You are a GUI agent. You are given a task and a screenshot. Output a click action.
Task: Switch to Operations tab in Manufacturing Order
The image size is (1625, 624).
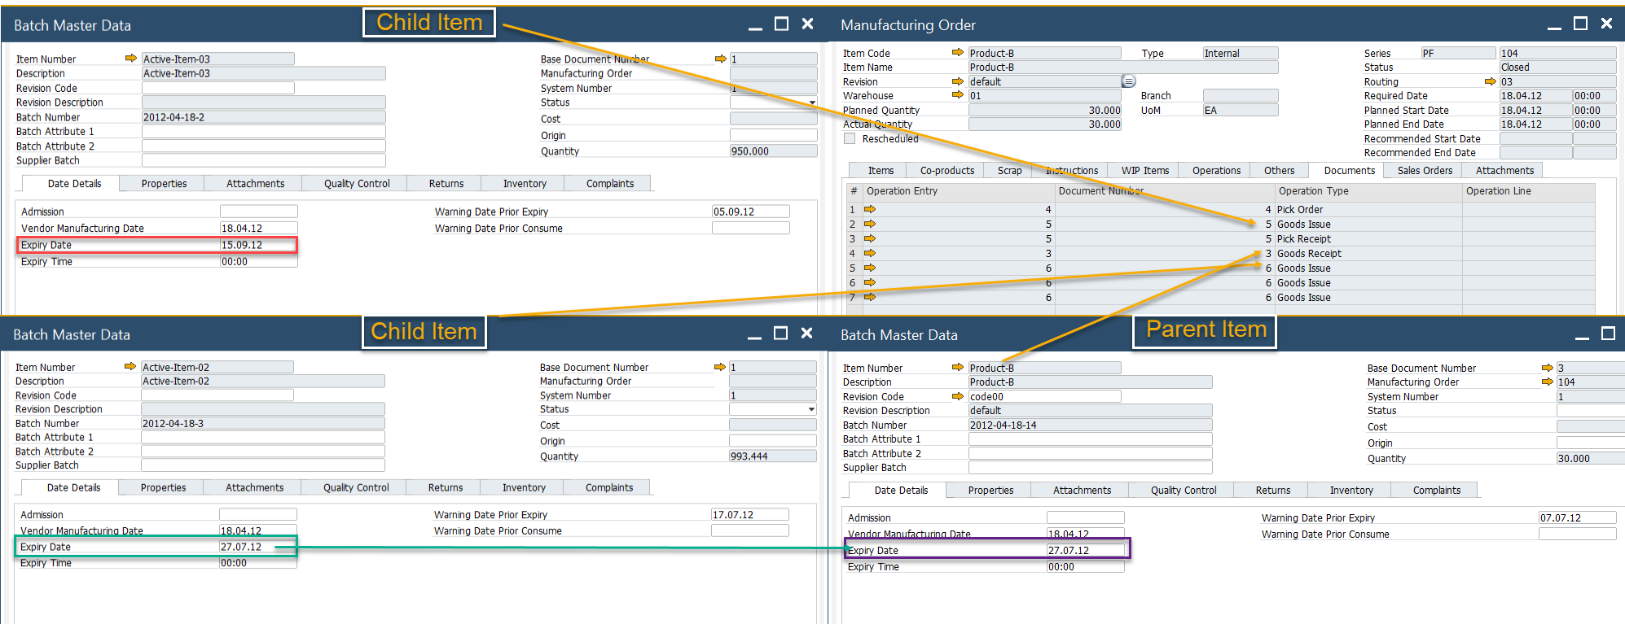(1216, 171)
